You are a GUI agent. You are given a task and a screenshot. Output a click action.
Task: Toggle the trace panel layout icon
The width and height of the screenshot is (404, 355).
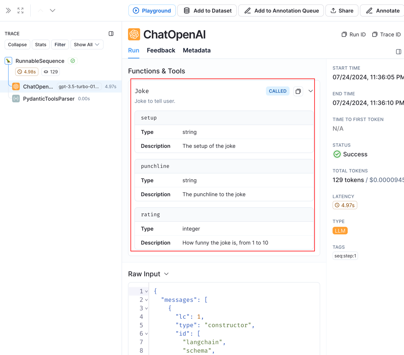click(x=111, y=34)
